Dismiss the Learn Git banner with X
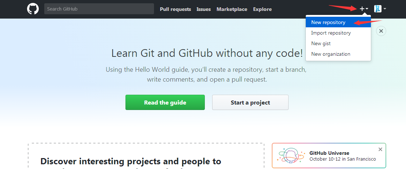This screenshot has height=169, width=406. [381, 31]
